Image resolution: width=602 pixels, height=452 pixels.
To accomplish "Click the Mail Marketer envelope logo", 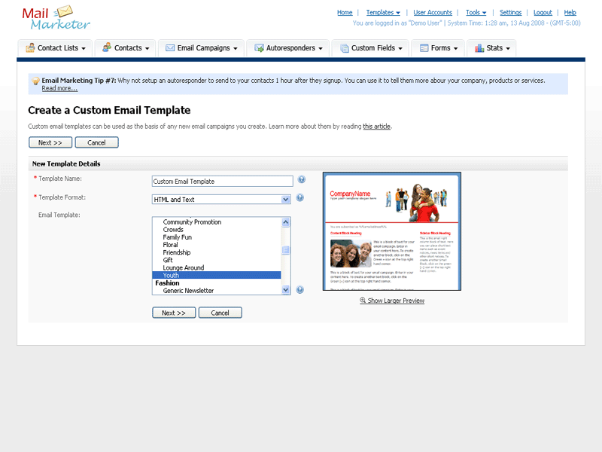I will (56, 17).
